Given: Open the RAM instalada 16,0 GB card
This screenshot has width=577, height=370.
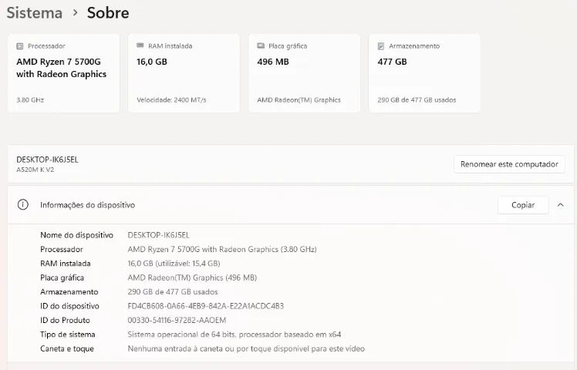Looking at the screenshot, I should [x=184, y=73].
